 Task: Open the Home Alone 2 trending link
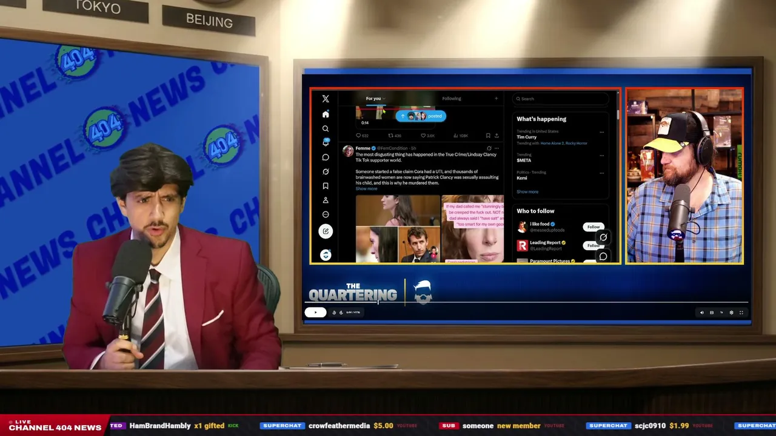tap(551, 144)
